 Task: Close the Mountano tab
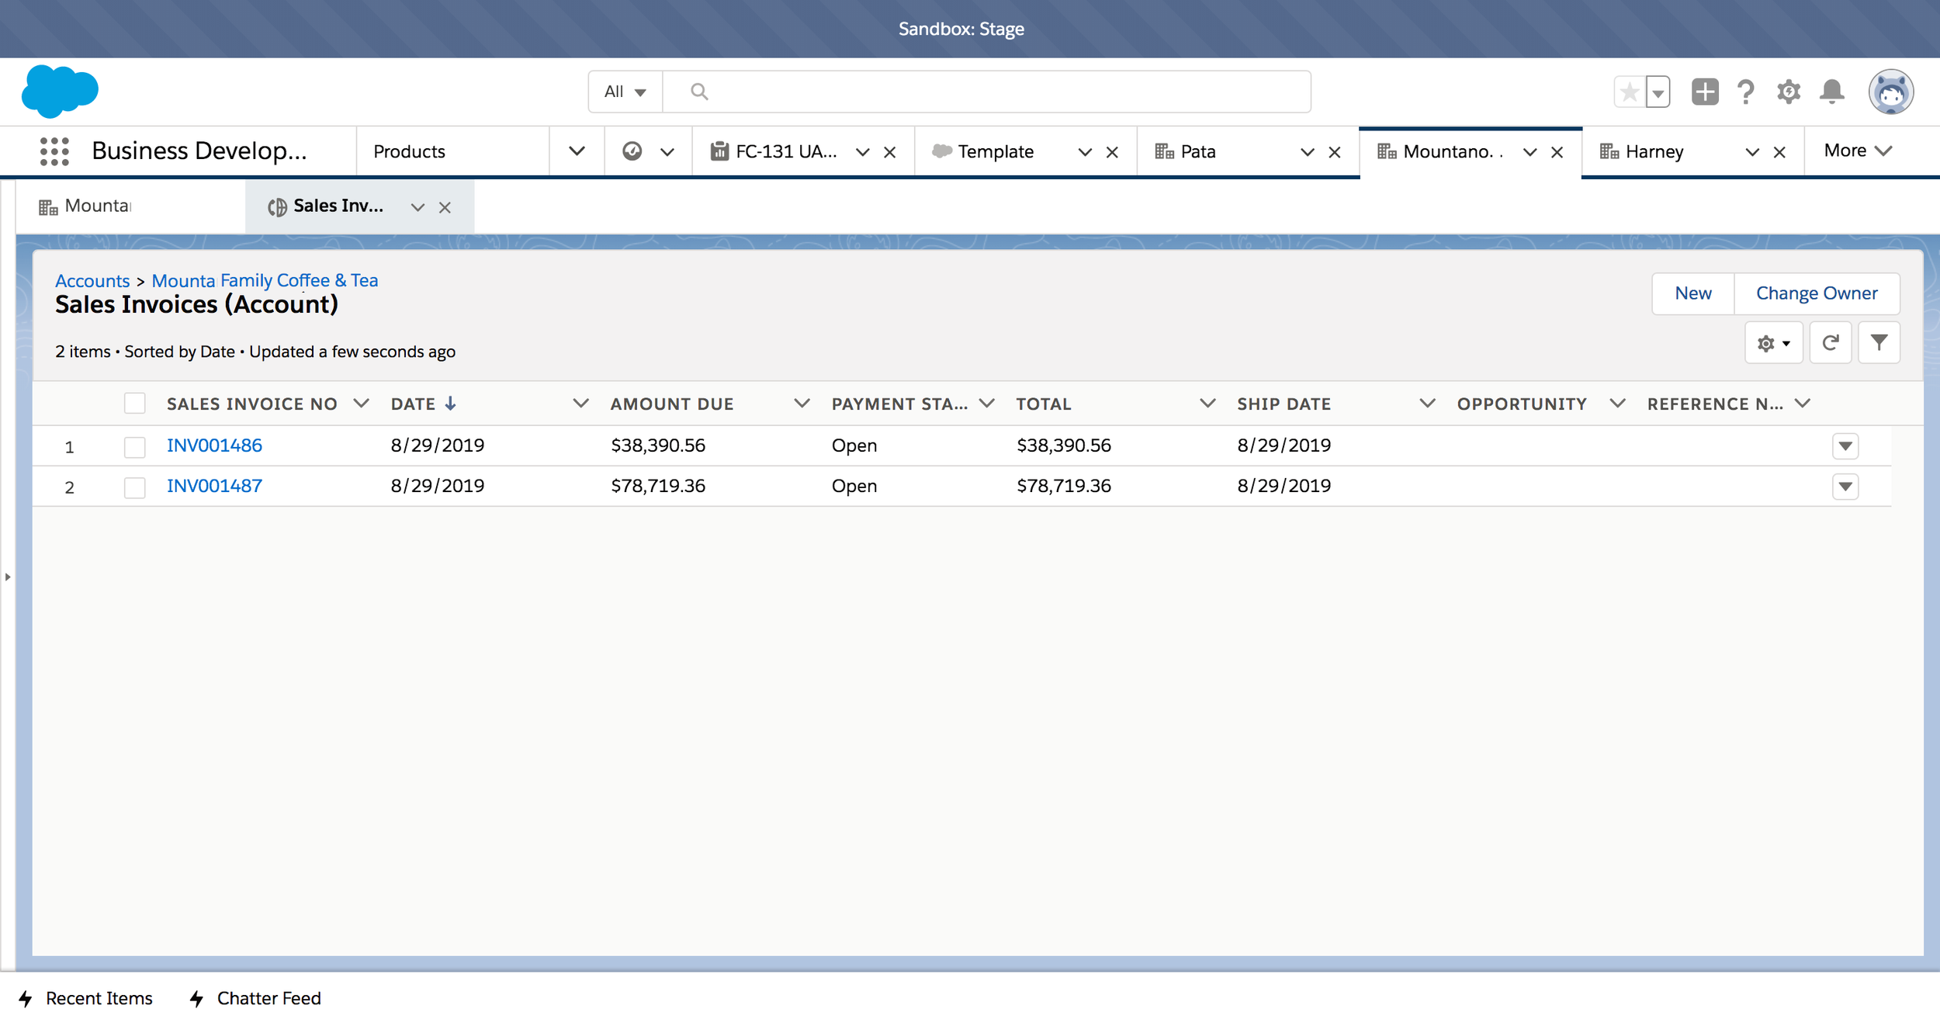pos(1557,152)
